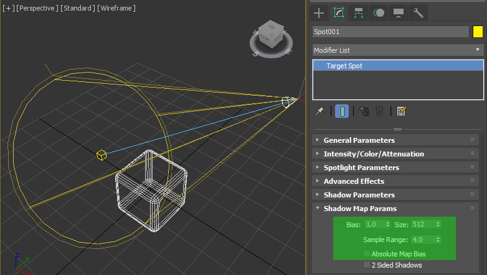Open the Standard viewport label menu
Image resolution: width=487 pixels, height=275 pixels.
pos(78,8)
